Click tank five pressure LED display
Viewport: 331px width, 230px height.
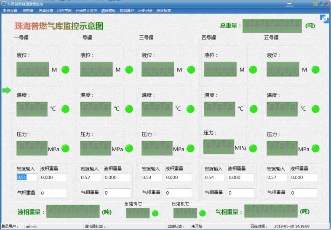[x=282, y=148]
